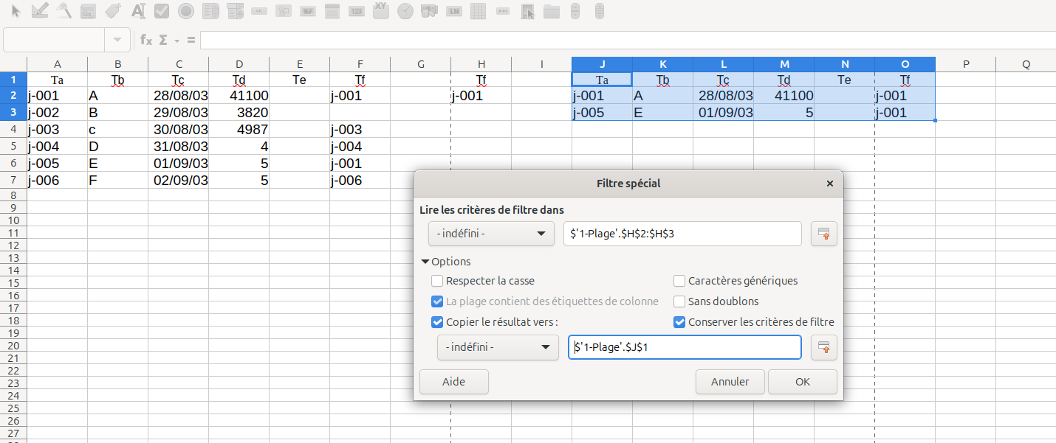
Task: Uncheck Conserver les critères de filtre
Action: point(679,321)
